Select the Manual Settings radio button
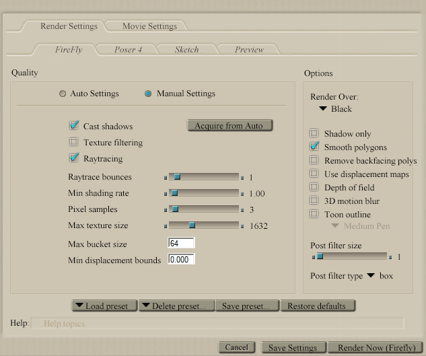 148,94
